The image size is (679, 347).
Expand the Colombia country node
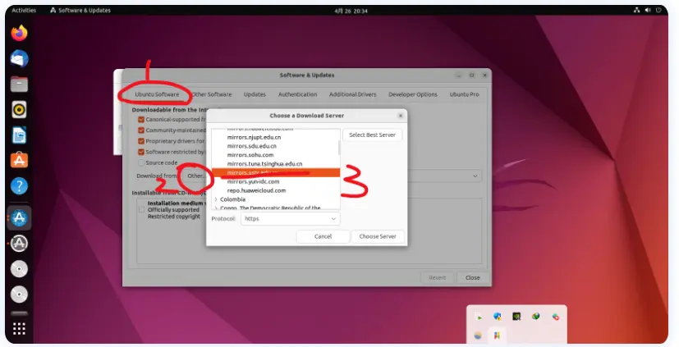[x=216, y=199]
